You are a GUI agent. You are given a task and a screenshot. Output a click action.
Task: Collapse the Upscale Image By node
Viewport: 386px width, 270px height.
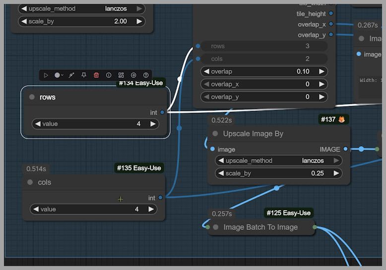tap(215, 134)
